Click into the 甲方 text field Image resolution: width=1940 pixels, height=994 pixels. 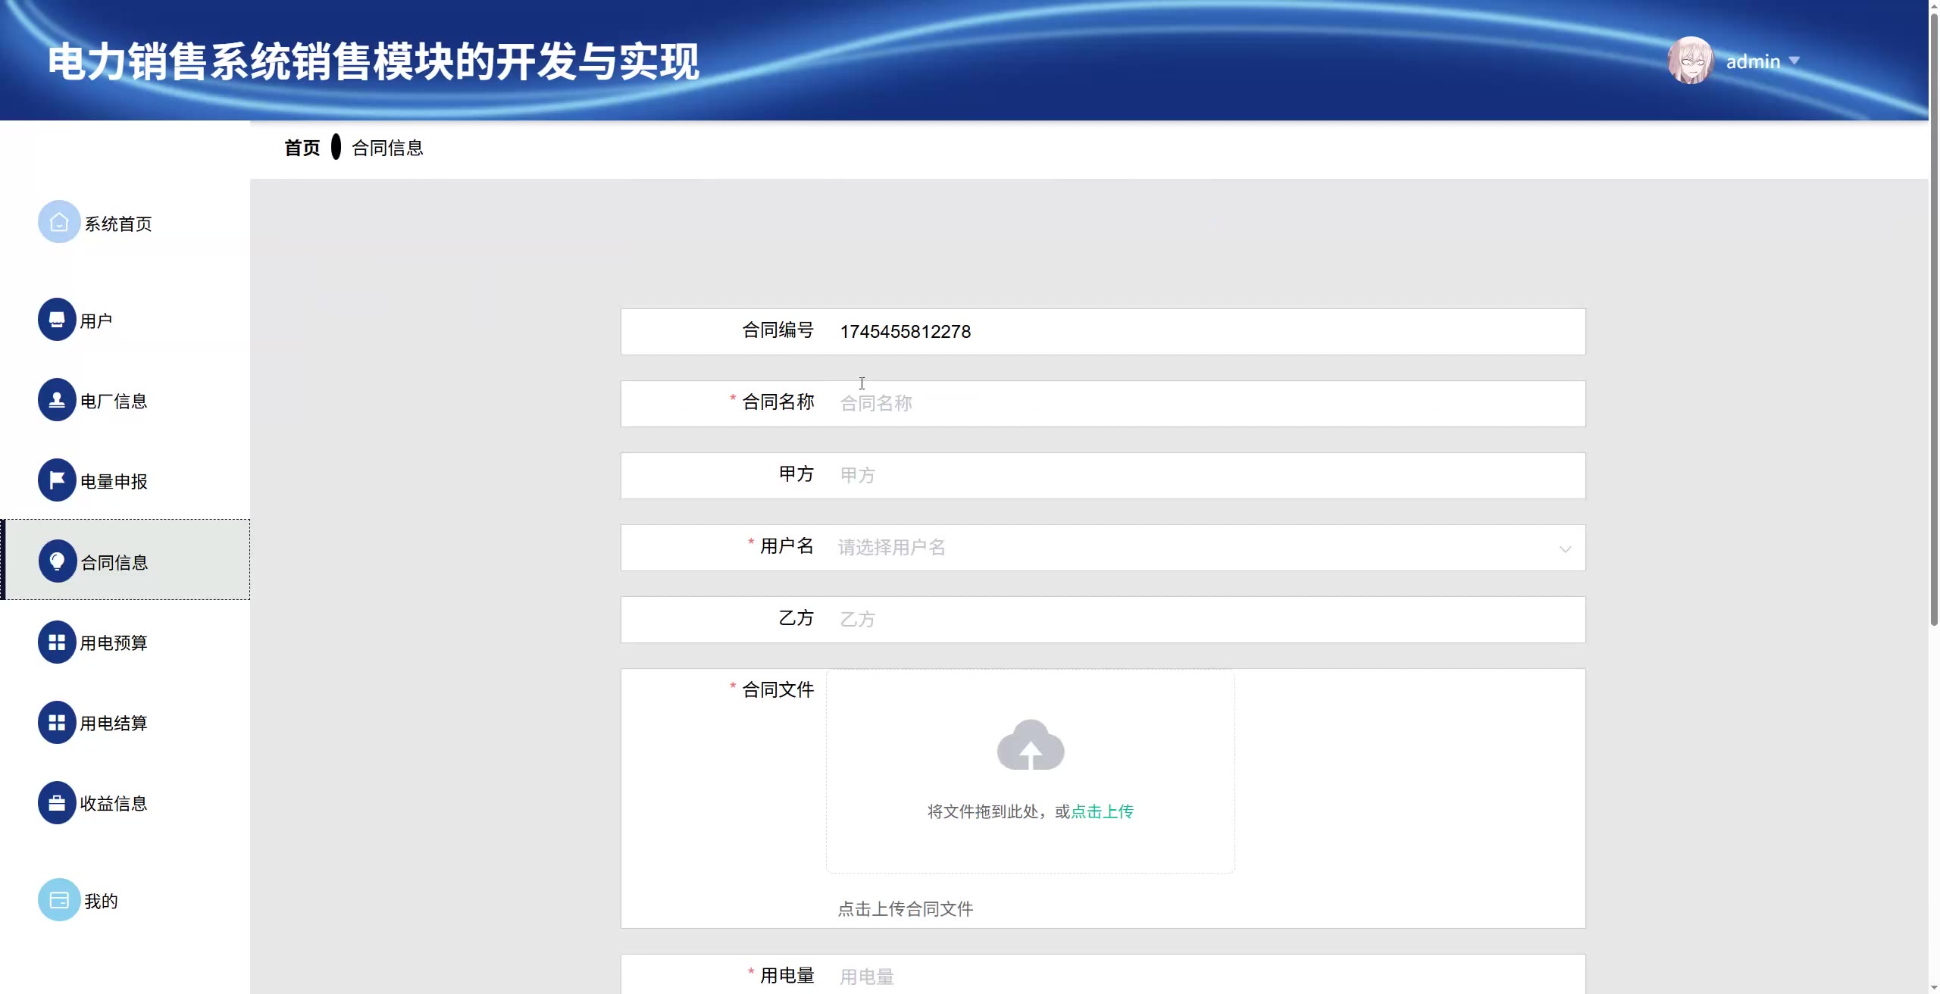(x=1205, y=476)
